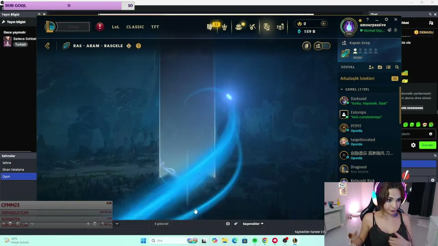Open the amourpassive profile avatar
Screen dimensions: 438x246
(x=349, y=27)
